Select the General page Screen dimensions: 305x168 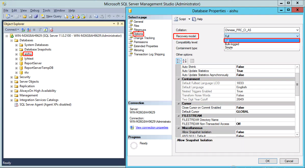(138, 22)
